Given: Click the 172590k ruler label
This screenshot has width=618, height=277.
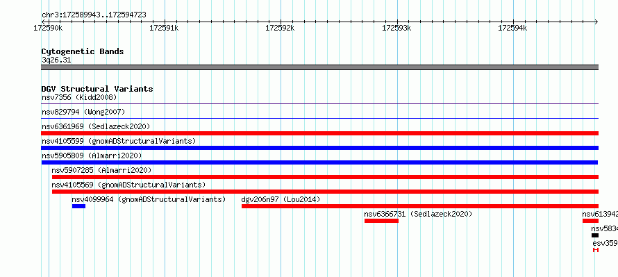Looking at the screenshot, I should 48,28.
